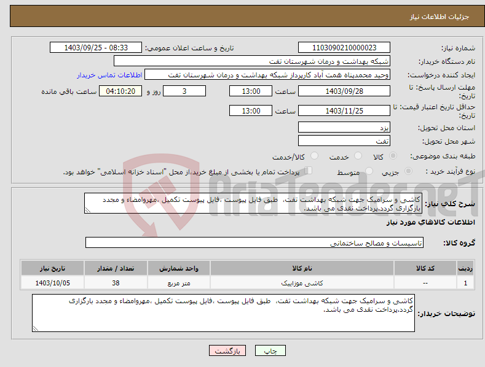
Task: Click the متر مربع unit cell
Action: (179, 283)
